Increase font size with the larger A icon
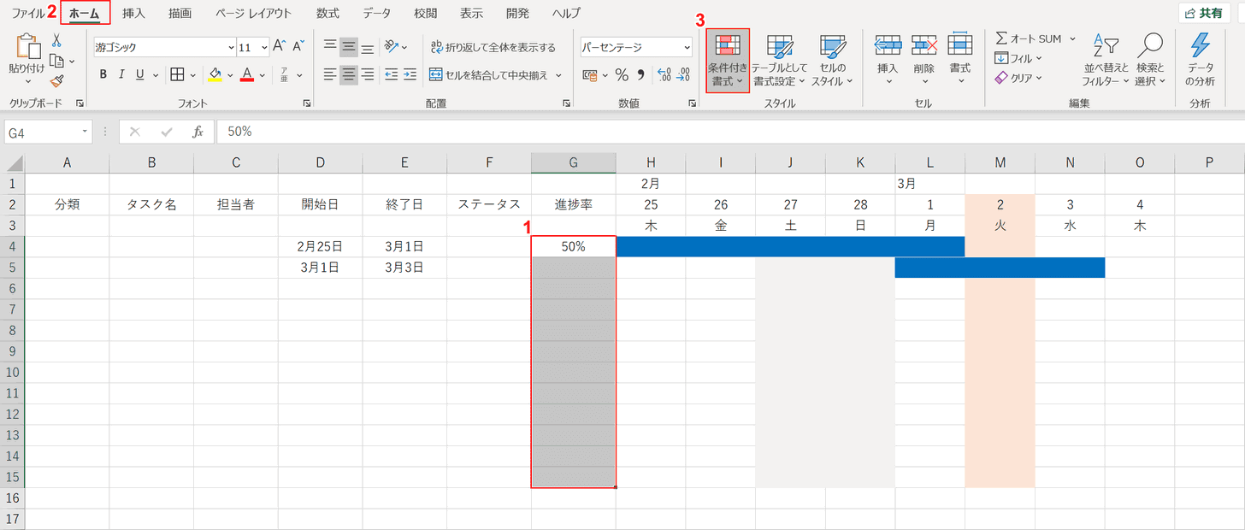 [x=280, y=47]
